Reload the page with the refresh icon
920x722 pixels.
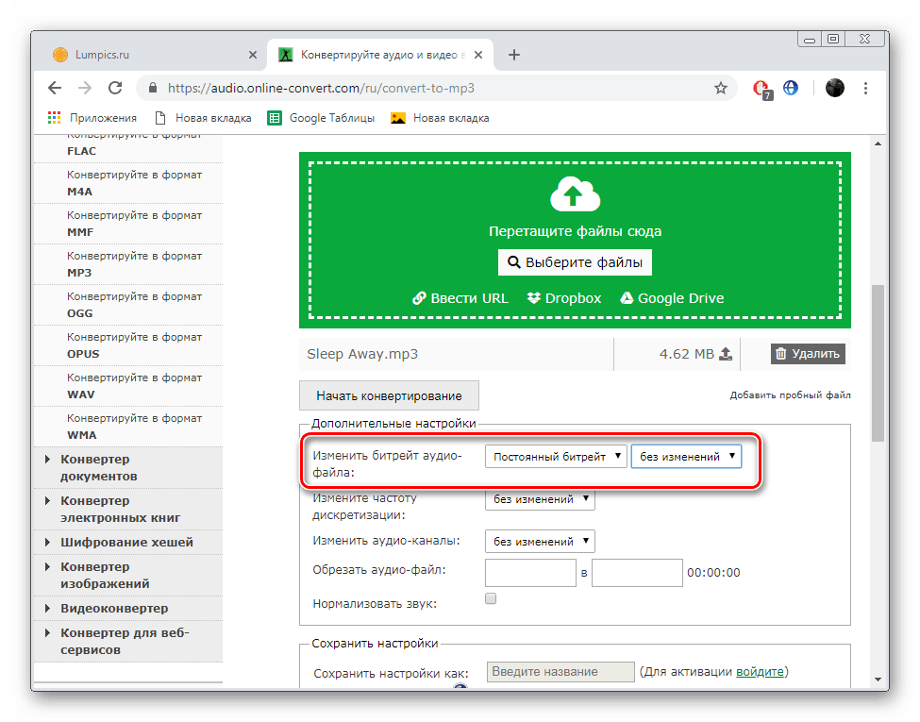coord(115,88)
